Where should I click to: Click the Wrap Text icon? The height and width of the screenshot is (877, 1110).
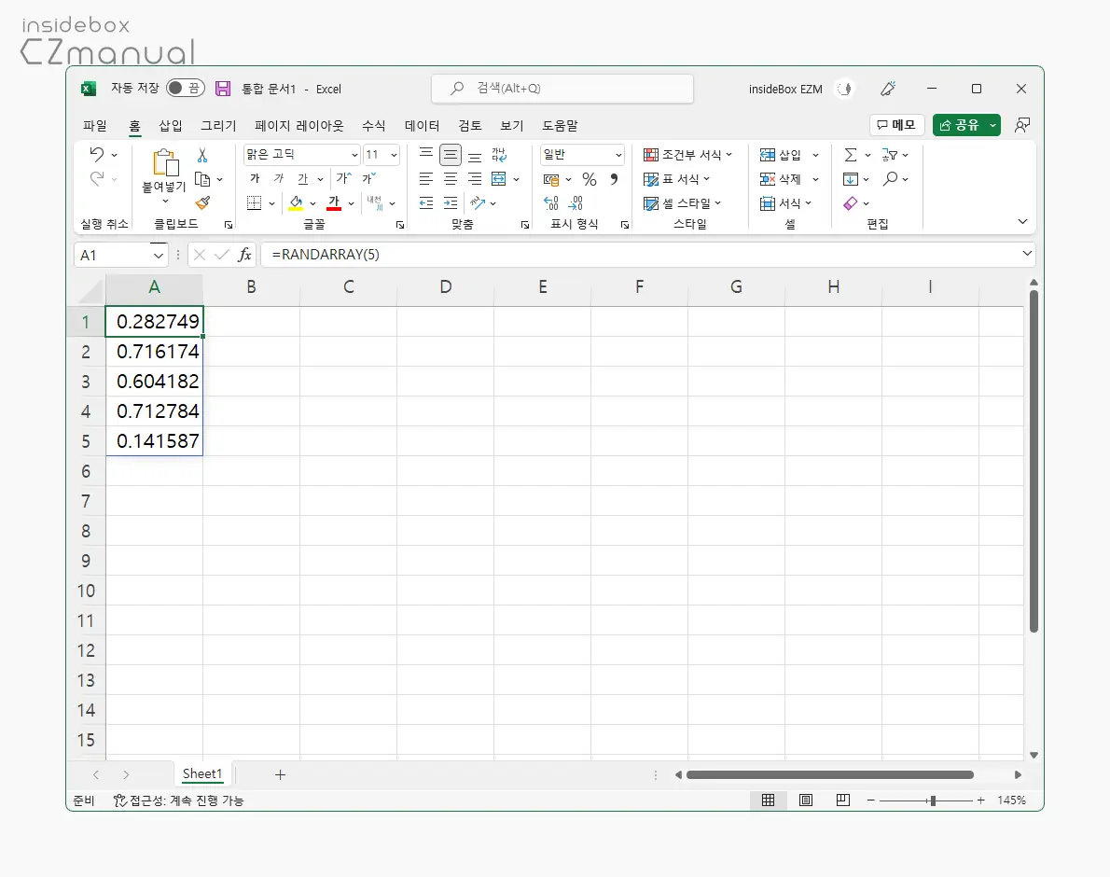(499, 154)
